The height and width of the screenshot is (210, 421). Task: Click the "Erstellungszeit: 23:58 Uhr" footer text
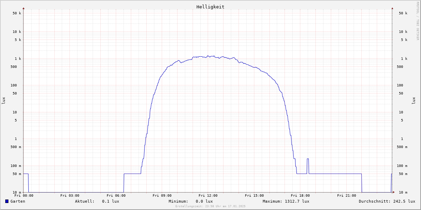210,206
